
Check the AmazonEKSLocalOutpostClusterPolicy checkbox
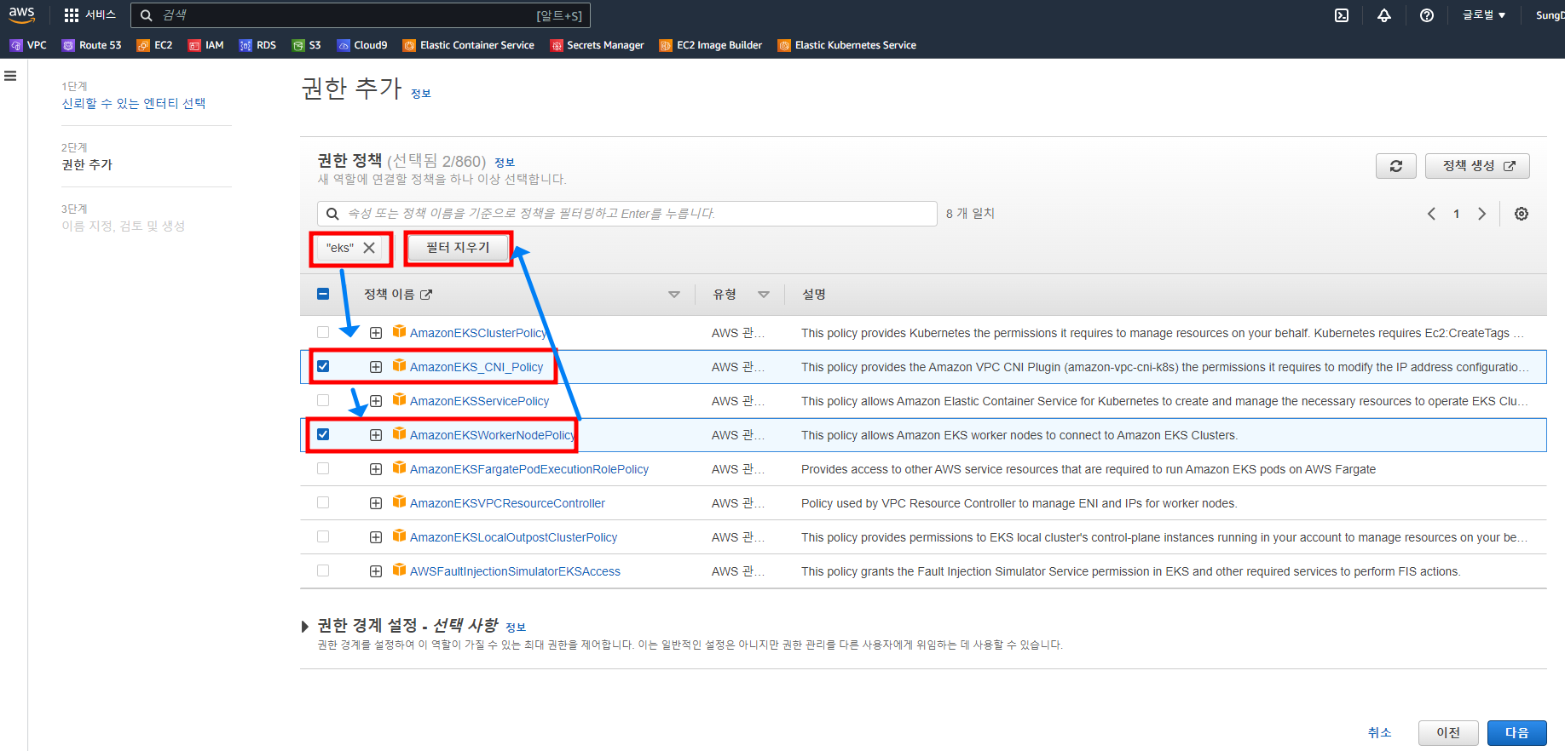(323, 536)
